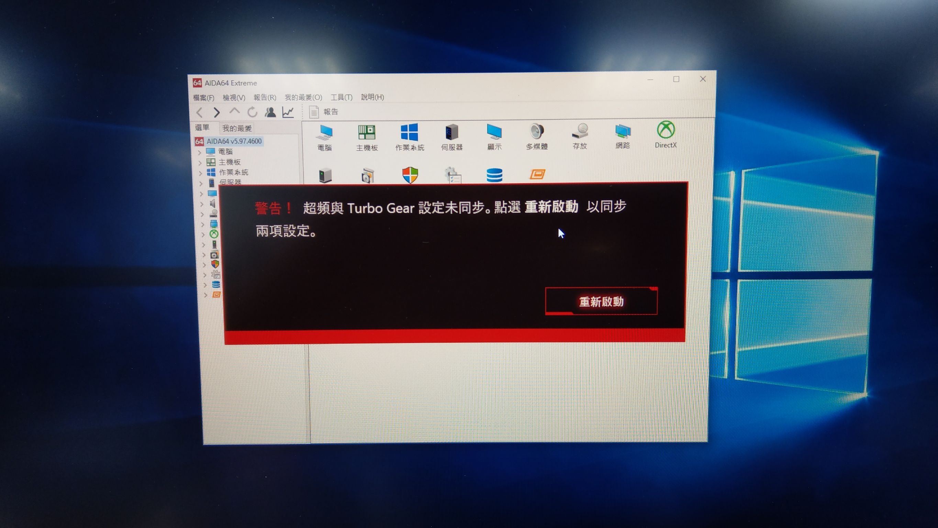Select the green Xbox node in sidebar tree

214,234
